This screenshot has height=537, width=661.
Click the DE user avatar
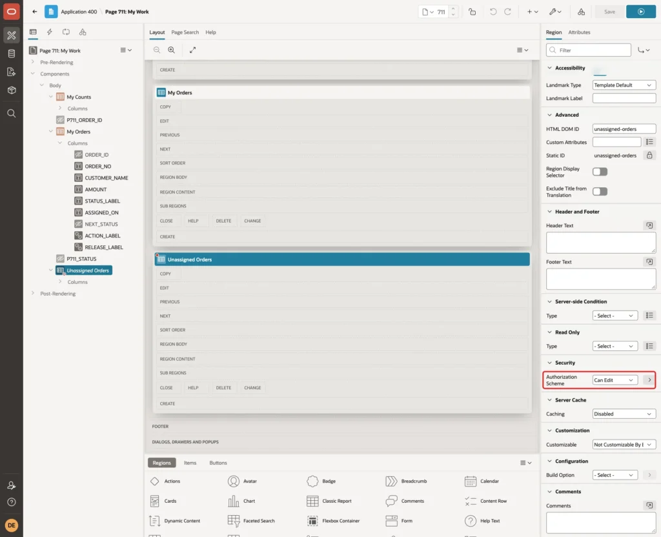pos(12,525)
